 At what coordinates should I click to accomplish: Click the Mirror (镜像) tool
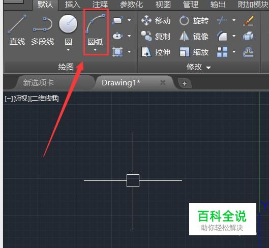point(194,36)
